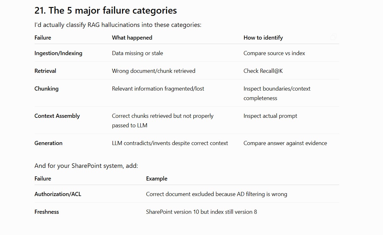
Task: Select the 'Check Recall@K' cell
Action: coord(263,71)
